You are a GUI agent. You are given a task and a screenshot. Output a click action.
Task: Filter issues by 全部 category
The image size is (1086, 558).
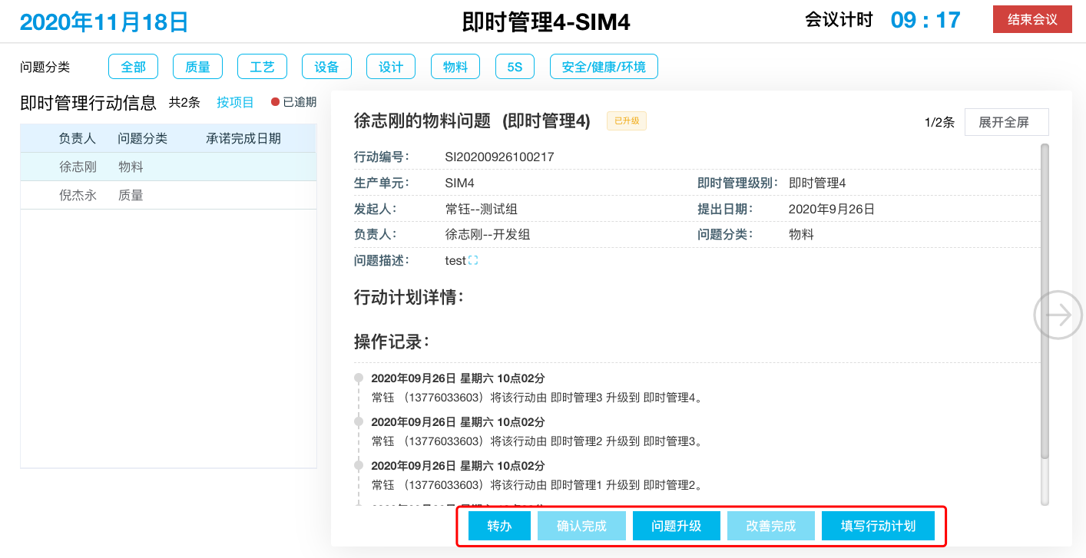[x=133, y=67]
